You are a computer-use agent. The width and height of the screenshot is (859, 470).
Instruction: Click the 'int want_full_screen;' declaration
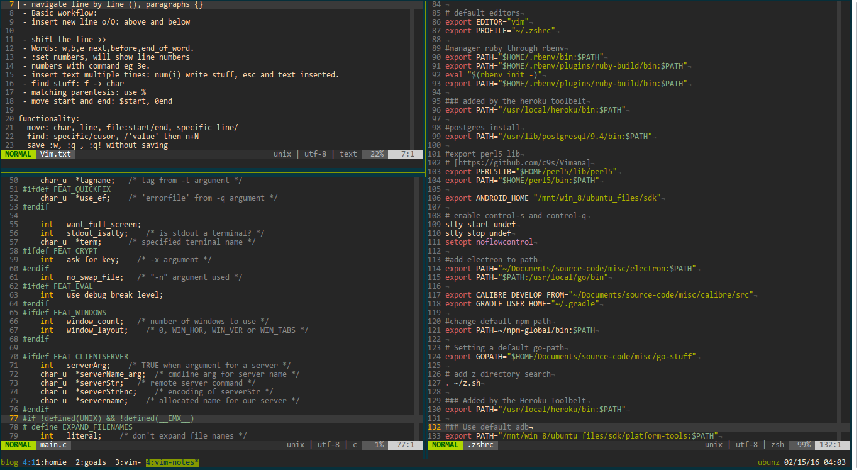coord(91,225)
